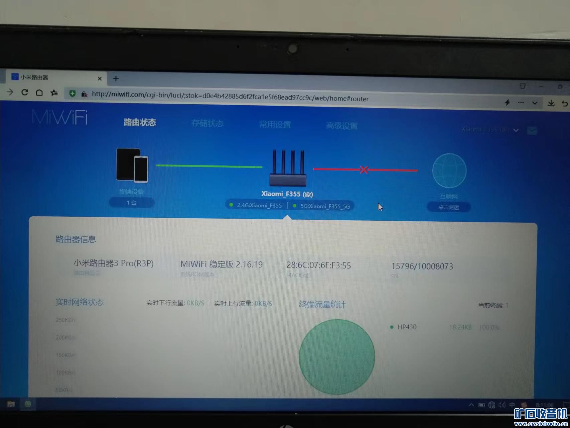Click the internet globe icon
The width and height of the screenshot is (570, 428).
(449, 171)
